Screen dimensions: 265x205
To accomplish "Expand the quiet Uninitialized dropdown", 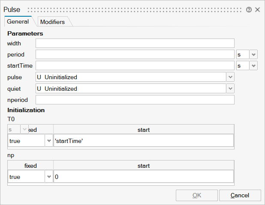I will [x=230, y=89].
